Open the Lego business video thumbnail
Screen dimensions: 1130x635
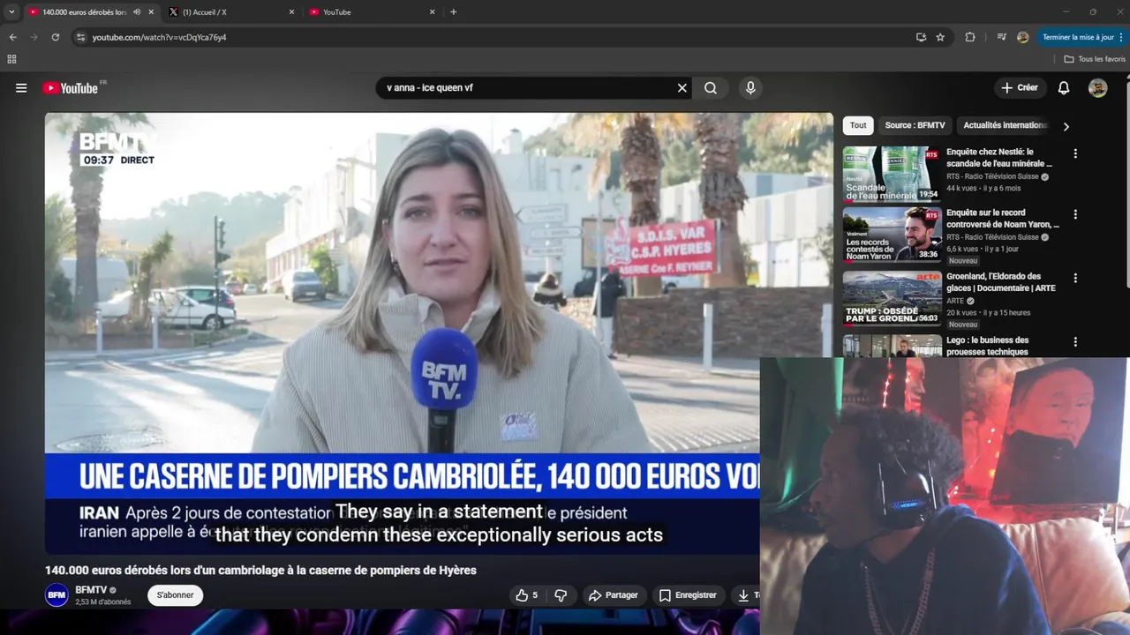[x=892, y=346]
